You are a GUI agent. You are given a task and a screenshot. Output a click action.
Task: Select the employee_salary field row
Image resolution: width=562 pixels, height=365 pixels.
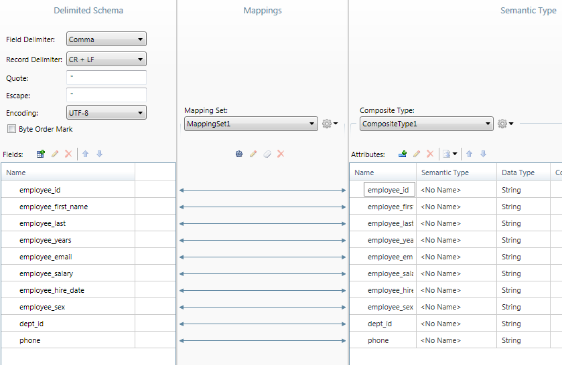46,273
